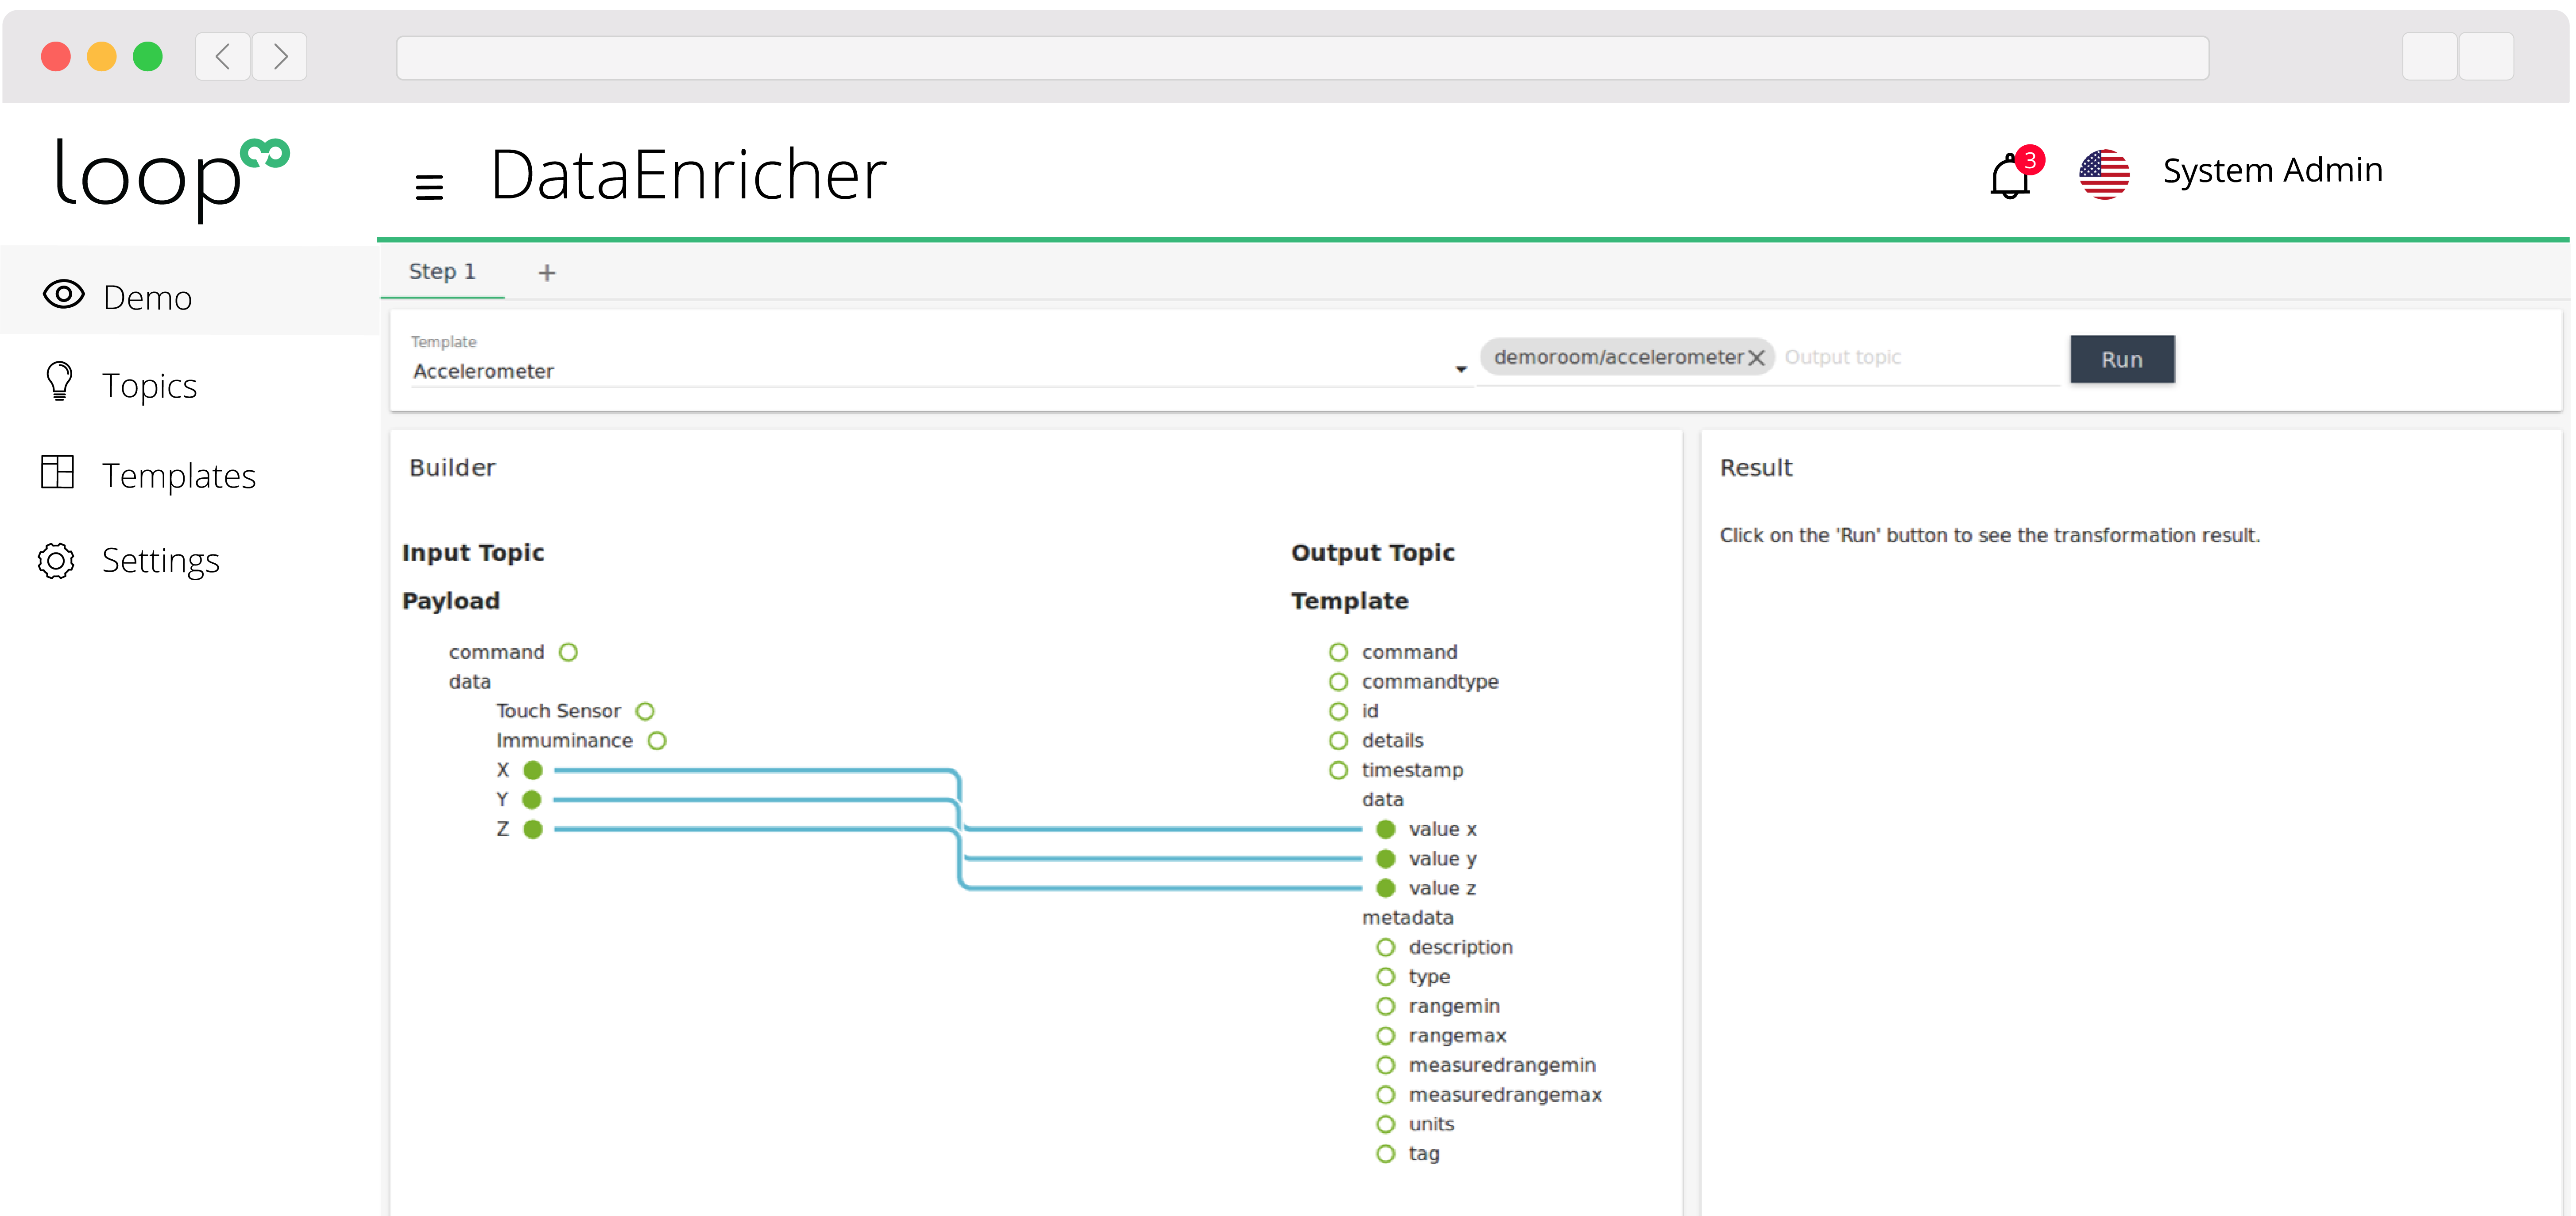Click the Result panel heading
This screenshot has width=2576, height=1216.
(1756, 468)
